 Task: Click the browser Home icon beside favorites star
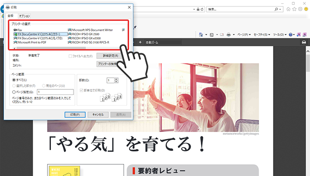288,9
